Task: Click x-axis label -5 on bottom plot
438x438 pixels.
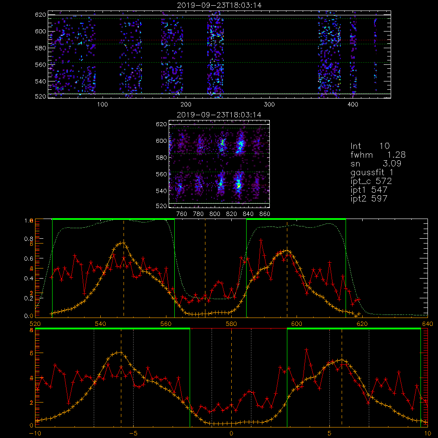Action: (x=133, y=433)
